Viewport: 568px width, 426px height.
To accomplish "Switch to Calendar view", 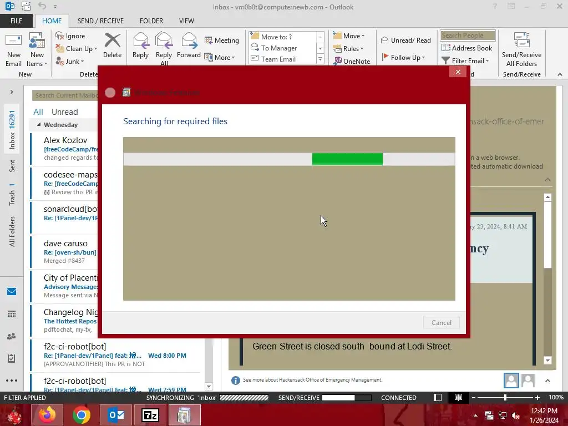I will pyautogui.click(x=12, y=314).
